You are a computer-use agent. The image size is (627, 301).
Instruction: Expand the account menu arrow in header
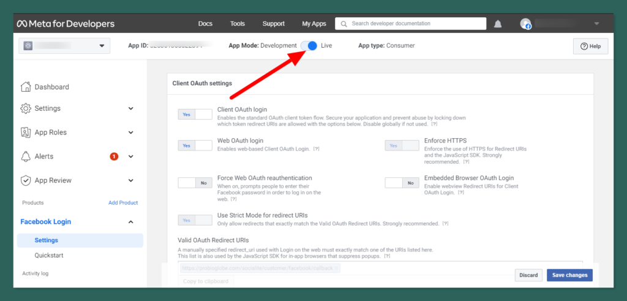tap(596, 24)
